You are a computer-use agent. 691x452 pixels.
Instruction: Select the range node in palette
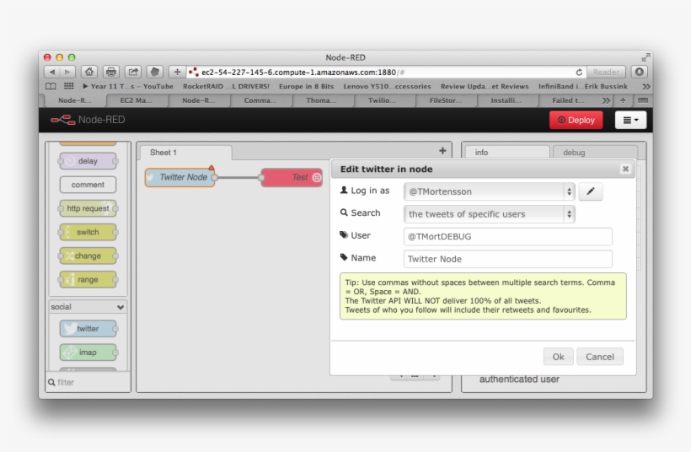click(x=88, y=280)
